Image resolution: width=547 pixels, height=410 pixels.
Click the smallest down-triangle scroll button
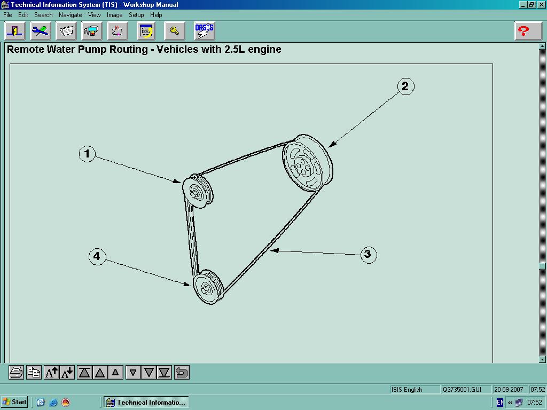133,372
